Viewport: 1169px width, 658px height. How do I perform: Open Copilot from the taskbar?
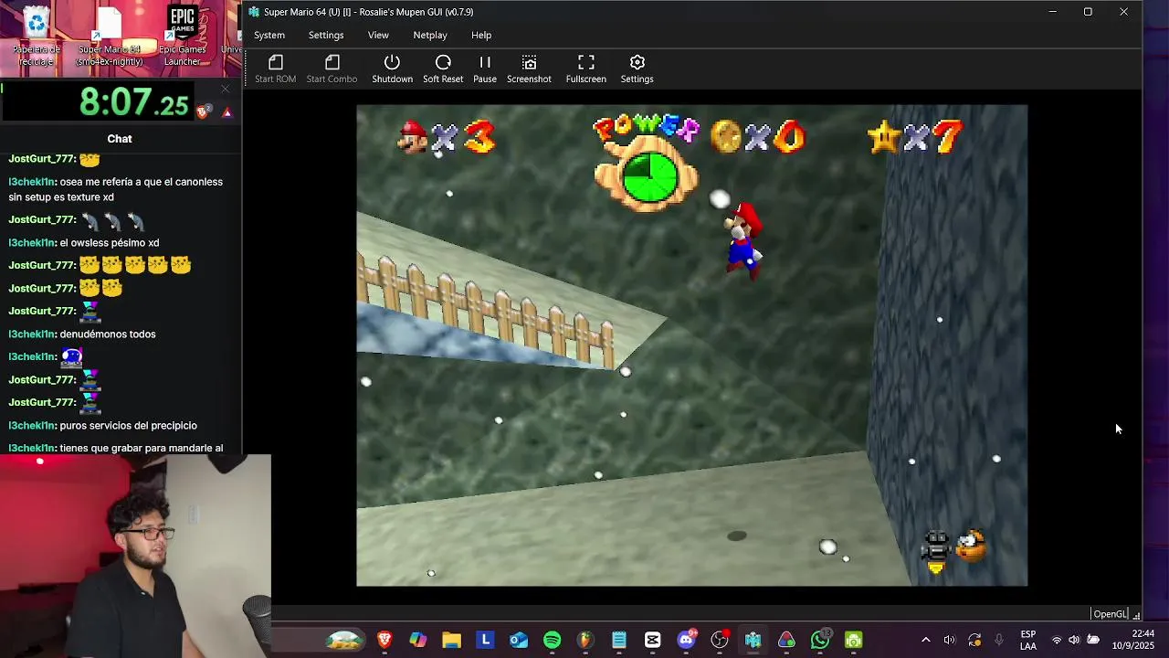tap(417, 640)
